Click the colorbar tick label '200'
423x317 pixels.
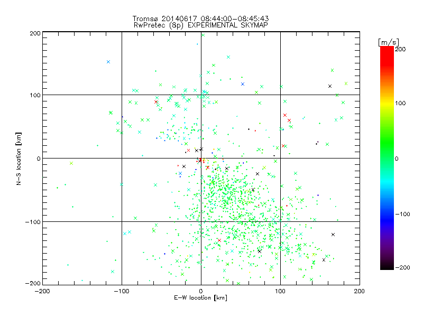pos(400,49)
